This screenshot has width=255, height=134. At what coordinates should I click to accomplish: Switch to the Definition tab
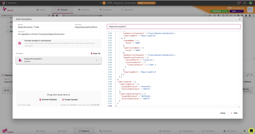click(x=84, y=10)
